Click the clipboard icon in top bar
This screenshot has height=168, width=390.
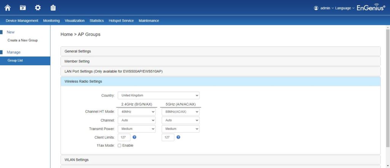(53, 8)
